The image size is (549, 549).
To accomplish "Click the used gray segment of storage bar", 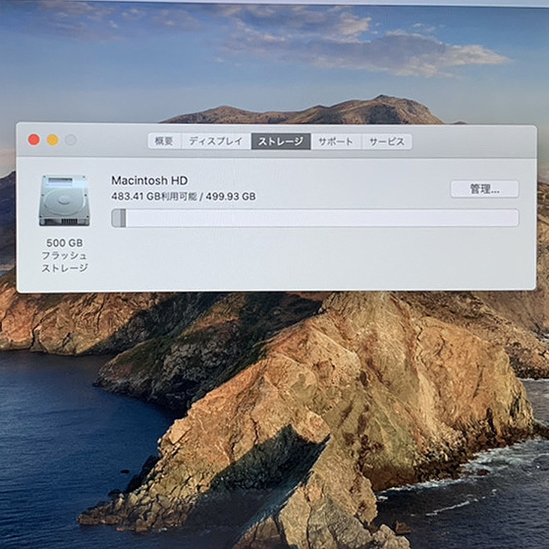I will [x=119, y=218].
